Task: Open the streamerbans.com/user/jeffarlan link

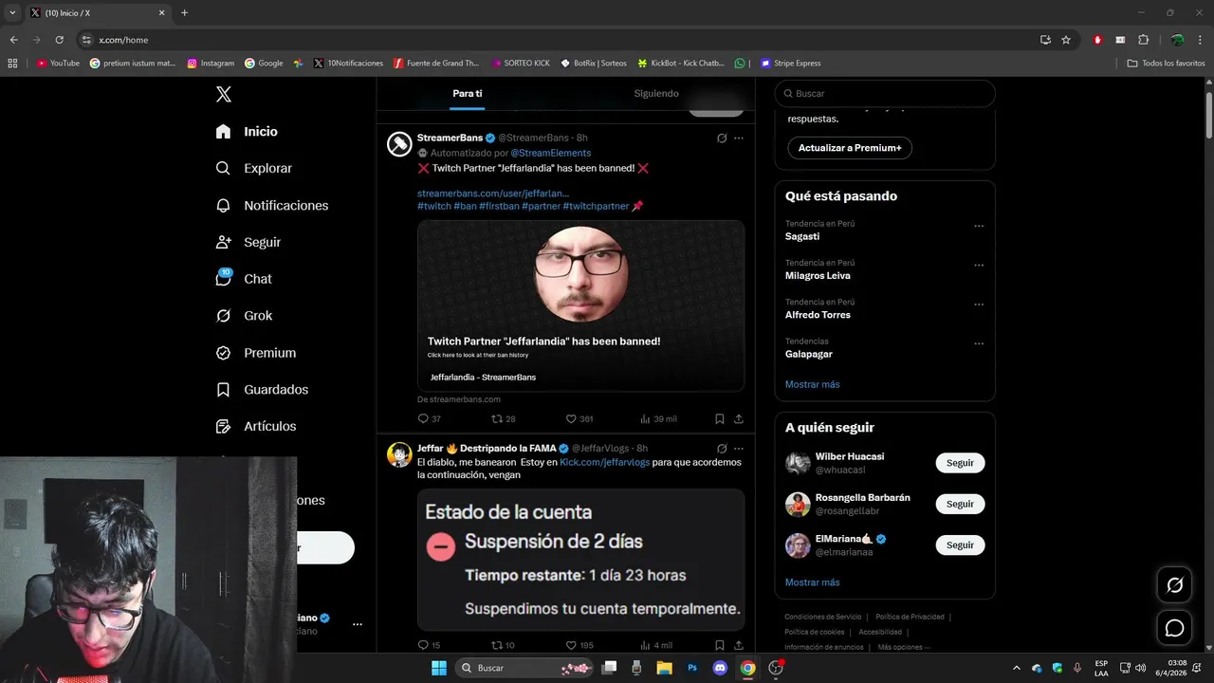Action: pyautogui.click(x=493, y=194)
